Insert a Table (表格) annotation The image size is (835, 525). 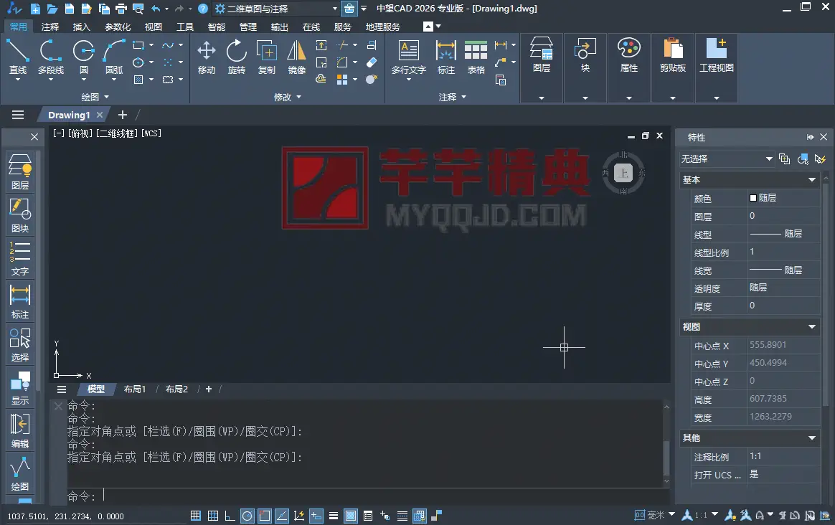(x=476, y=56)
